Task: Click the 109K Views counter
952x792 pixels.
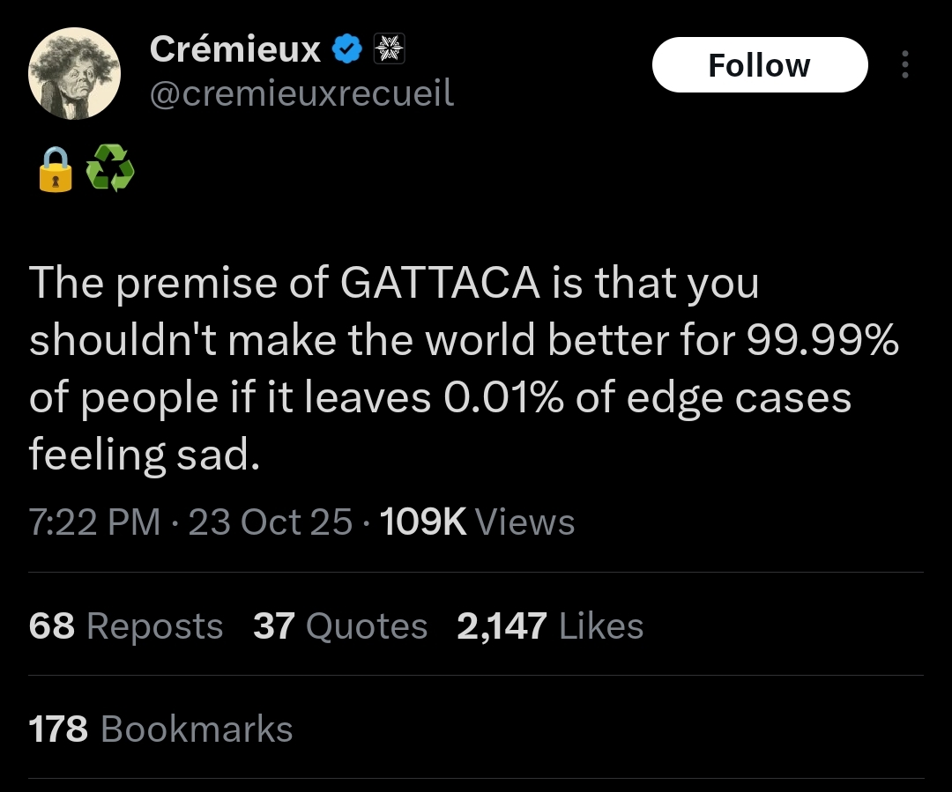Action: click(x=477, y=522)
